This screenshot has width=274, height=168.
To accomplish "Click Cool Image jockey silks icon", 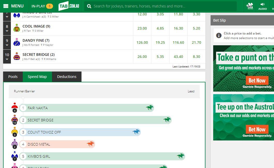I will click(x=17, y=28).
